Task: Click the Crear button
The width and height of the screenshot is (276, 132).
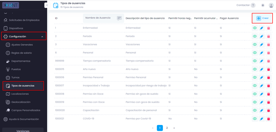Action: click(262, 18)
